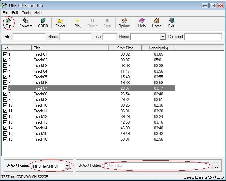
Task: Maximize the MP3 CD Ripper window
Action: pos(213,5)
